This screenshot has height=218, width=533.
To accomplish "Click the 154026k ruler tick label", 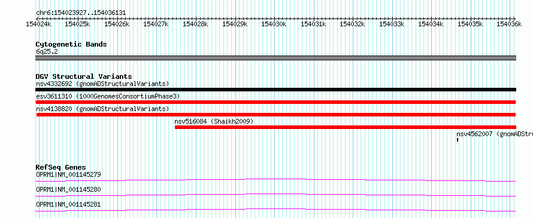I will (117, 24).
